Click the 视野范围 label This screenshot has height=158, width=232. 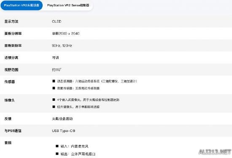11,70
